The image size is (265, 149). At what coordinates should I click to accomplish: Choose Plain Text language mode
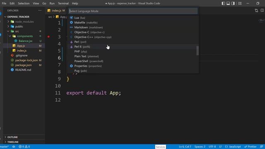tap(132, 56)
